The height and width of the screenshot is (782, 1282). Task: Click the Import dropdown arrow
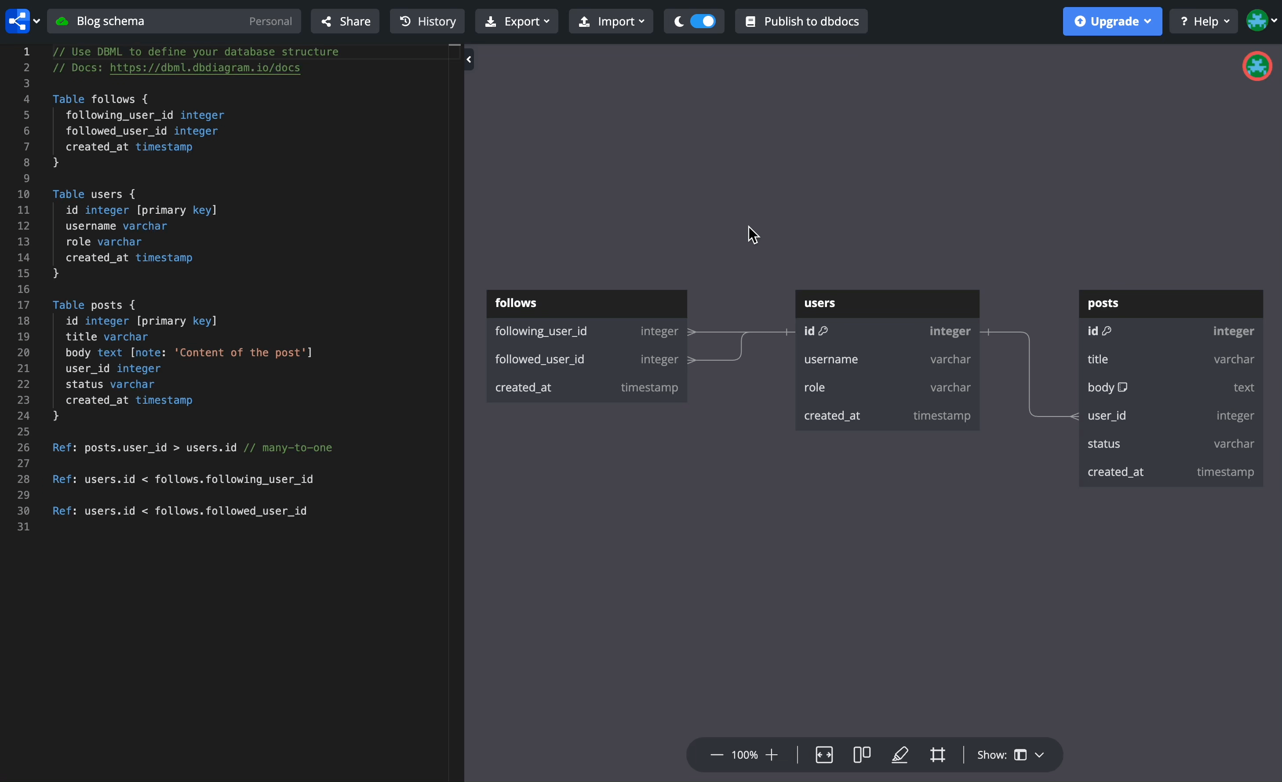(642, 21)
